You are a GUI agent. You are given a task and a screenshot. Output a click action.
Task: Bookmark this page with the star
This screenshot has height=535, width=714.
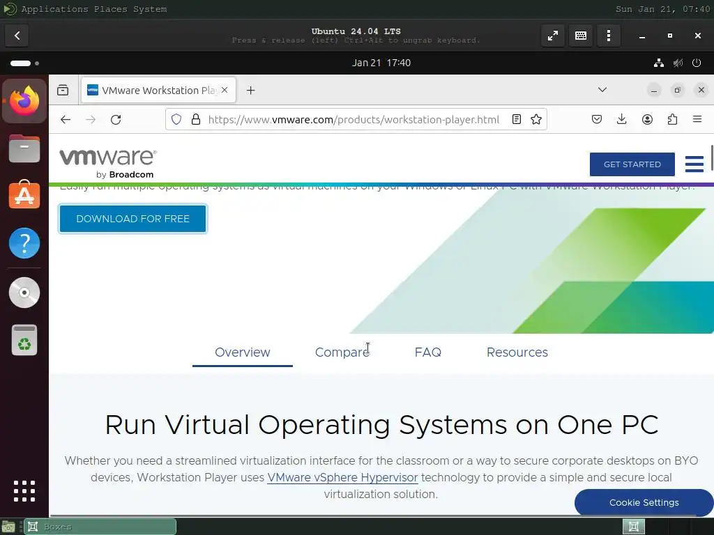tap(536, 119)
